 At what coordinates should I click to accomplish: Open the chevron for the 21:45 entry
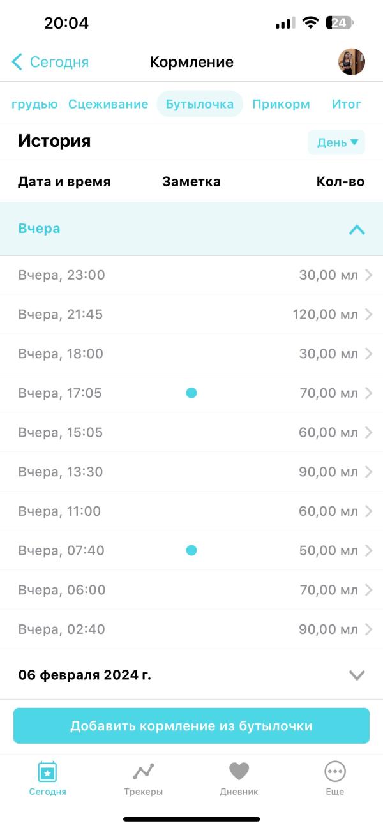pyautogui.click(x=368, y=315)
